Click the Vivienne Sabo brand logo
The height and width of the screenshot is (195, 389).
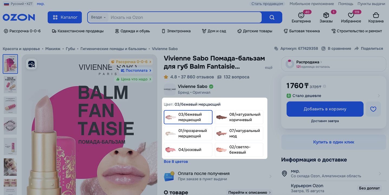pyautogui.click(x=170, y=89)
